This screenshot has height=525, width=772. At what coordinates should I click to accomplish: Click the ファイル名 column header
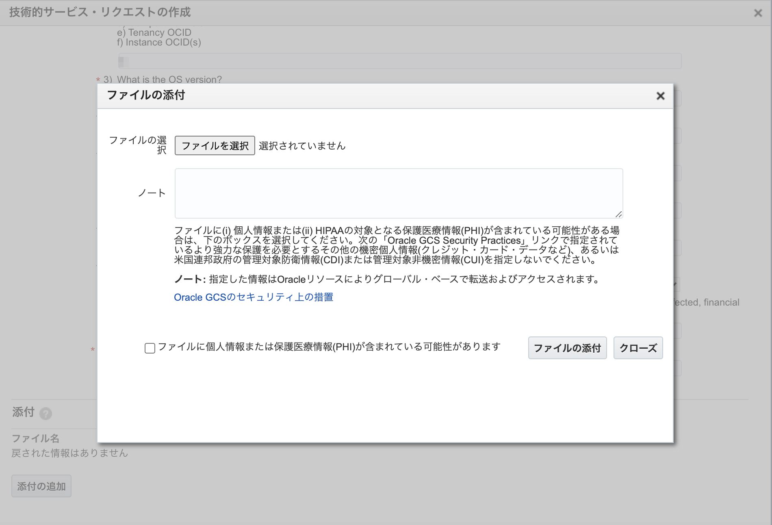pyautogui.click(x=36, y=438)
